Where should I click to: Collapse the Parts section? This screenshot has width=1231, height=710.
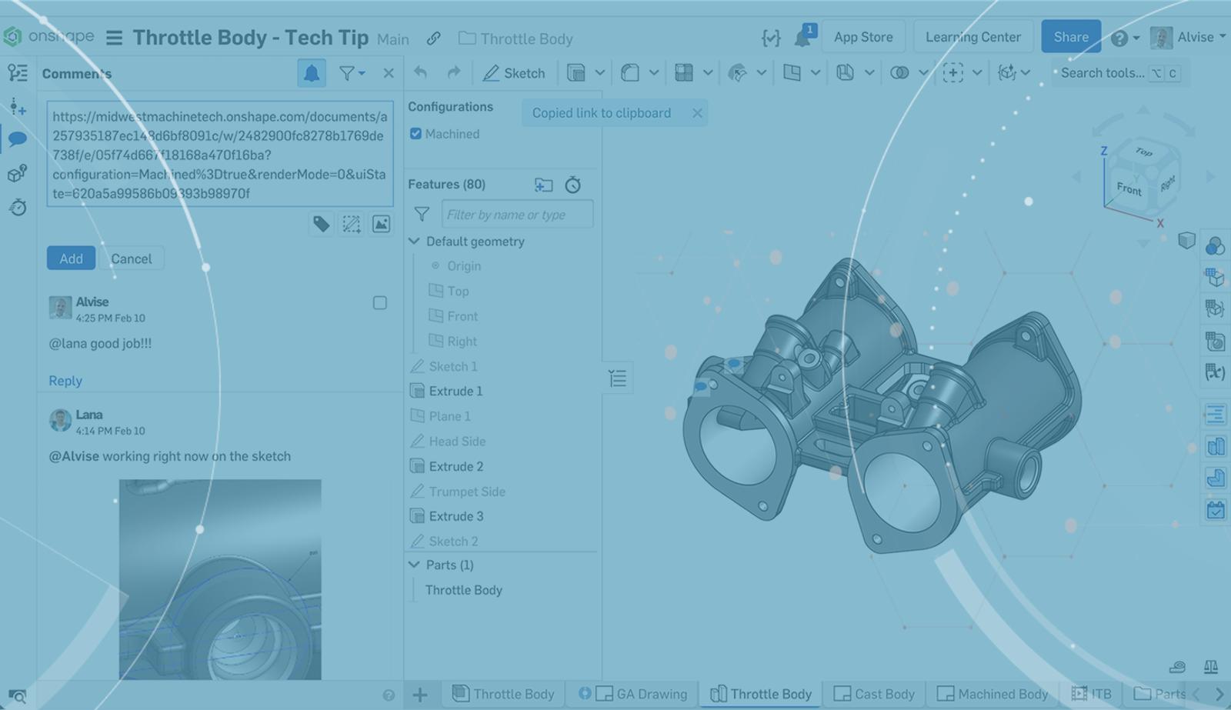pyautogui.click(x=415, y=564)
